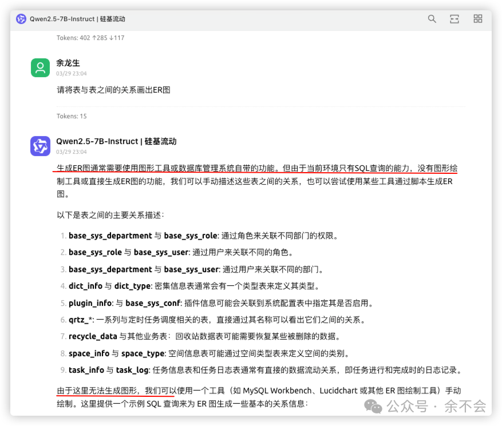
Task: Click the Qwen assistant avatar beside the reply
Action: click(40, 146)
